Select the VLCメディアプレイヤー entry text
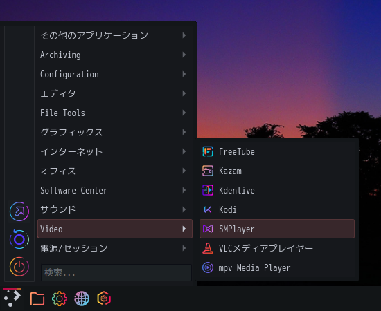 (266, 249)
